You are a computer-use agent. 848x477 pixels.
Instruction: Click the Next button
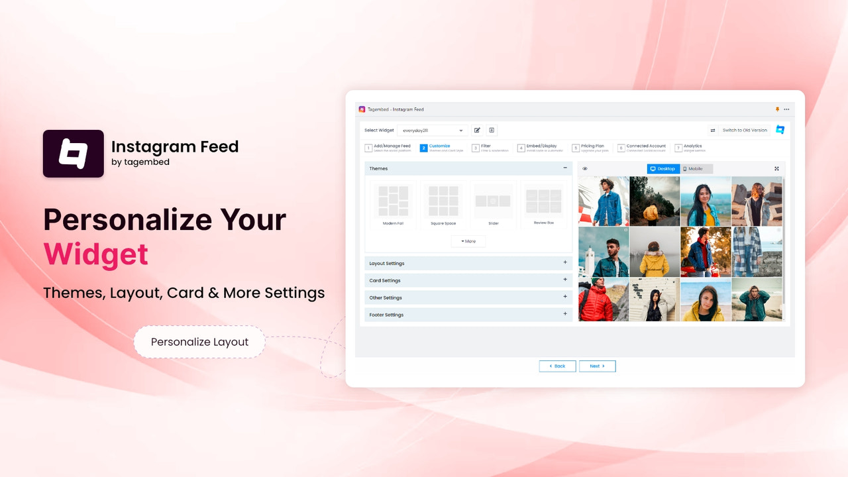(597, 366)
